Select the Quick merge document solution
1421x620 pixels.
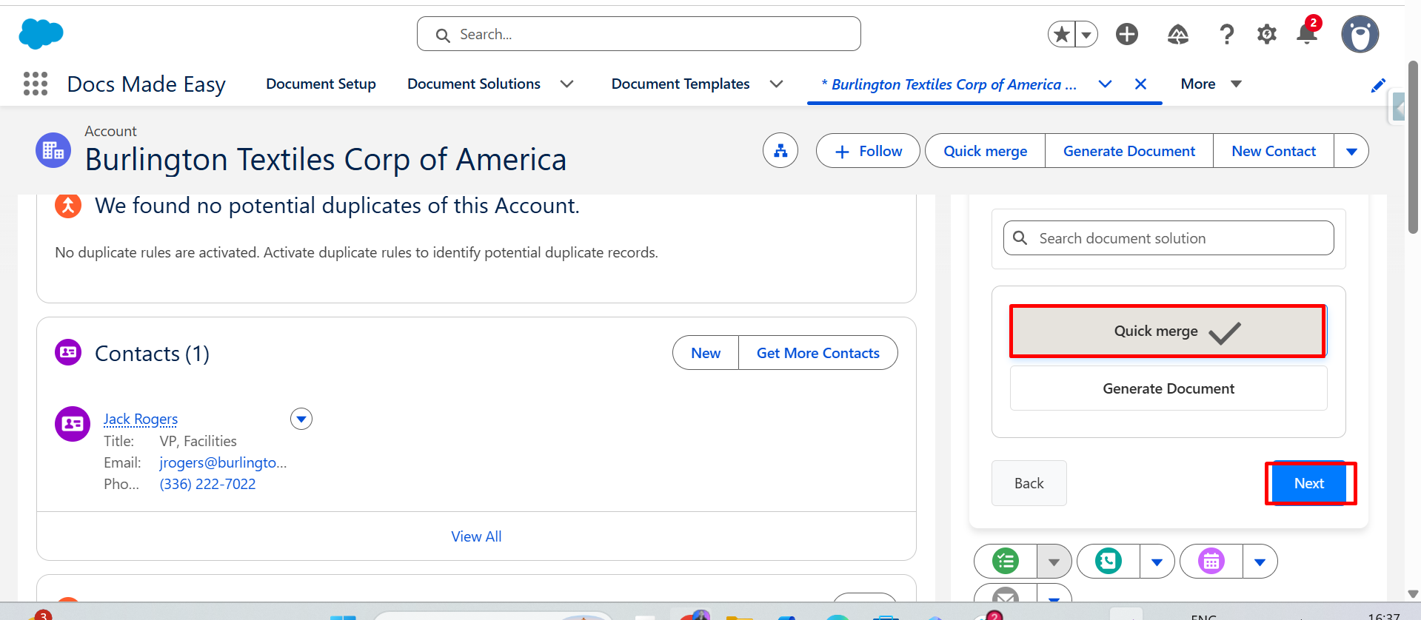click(x=1168, y=331)
